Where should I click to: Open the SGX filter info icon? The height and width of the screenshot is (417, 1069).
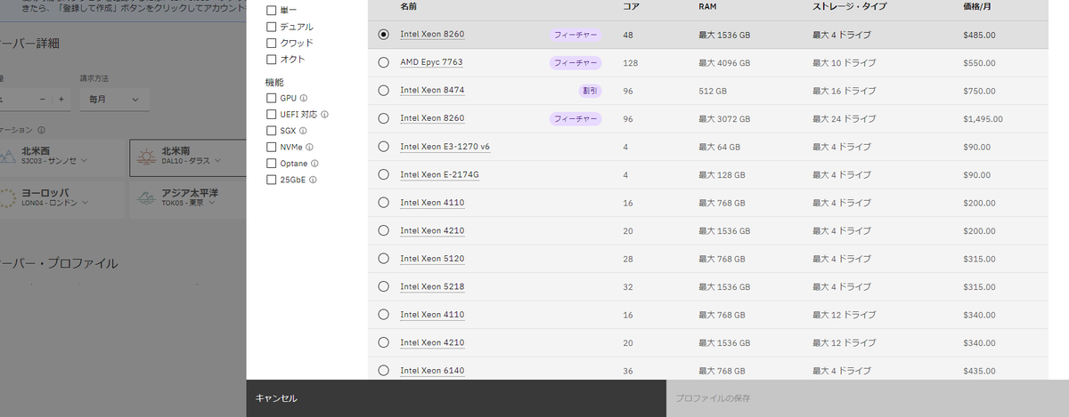(x=303, y=131)
